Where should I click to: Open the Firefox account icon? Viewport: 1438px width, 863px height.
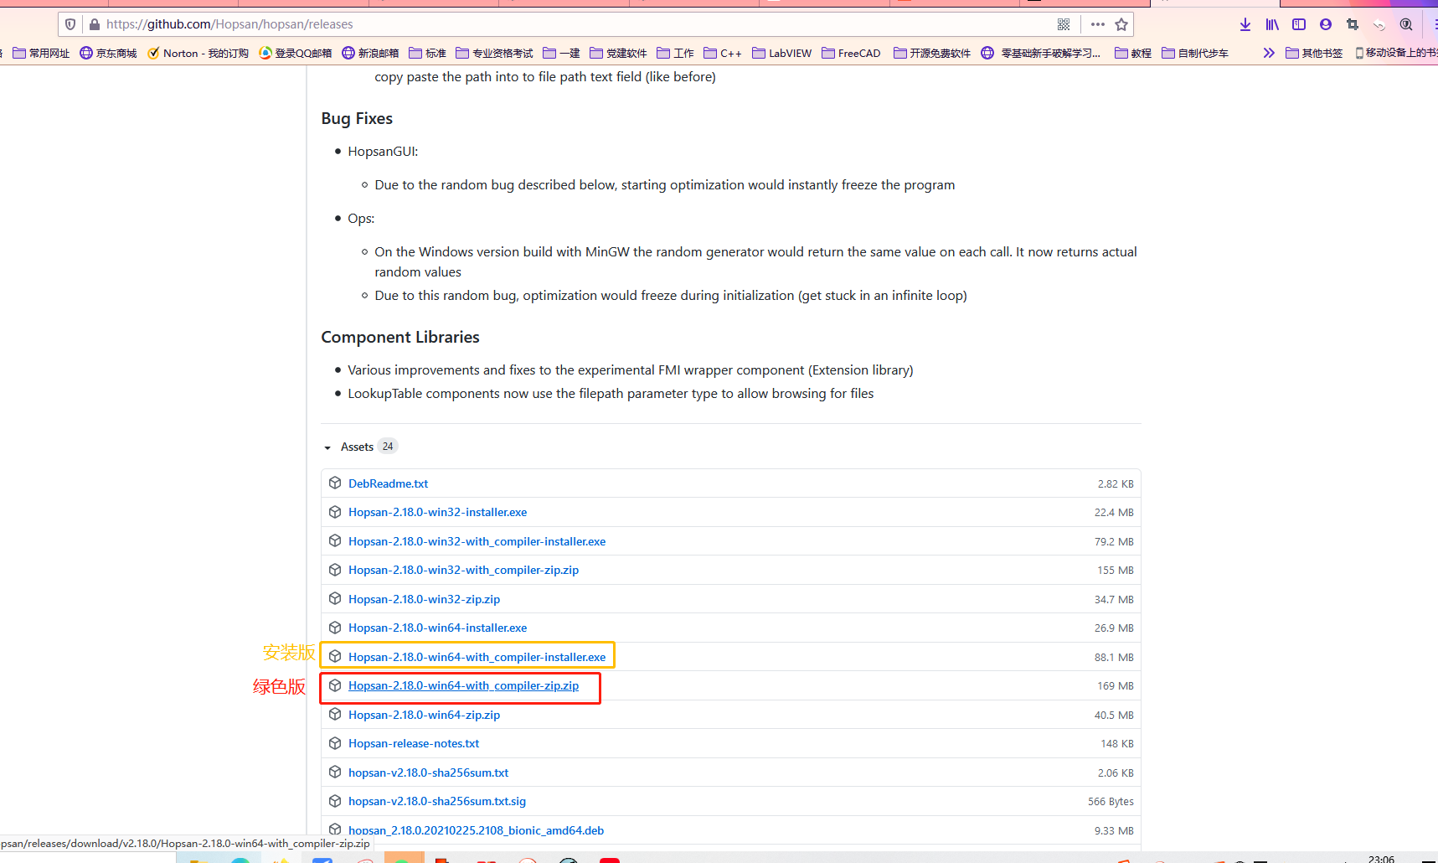click(x=1326, y=24)
